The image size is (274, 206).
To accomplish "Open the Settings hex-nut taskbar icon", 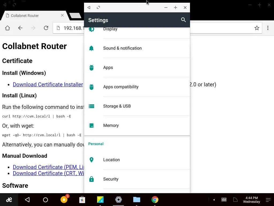I will pos(119,200).
